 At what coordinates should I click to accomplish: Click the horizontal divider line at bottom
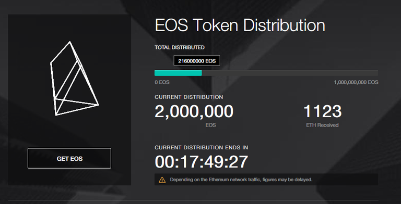(200, 200)
